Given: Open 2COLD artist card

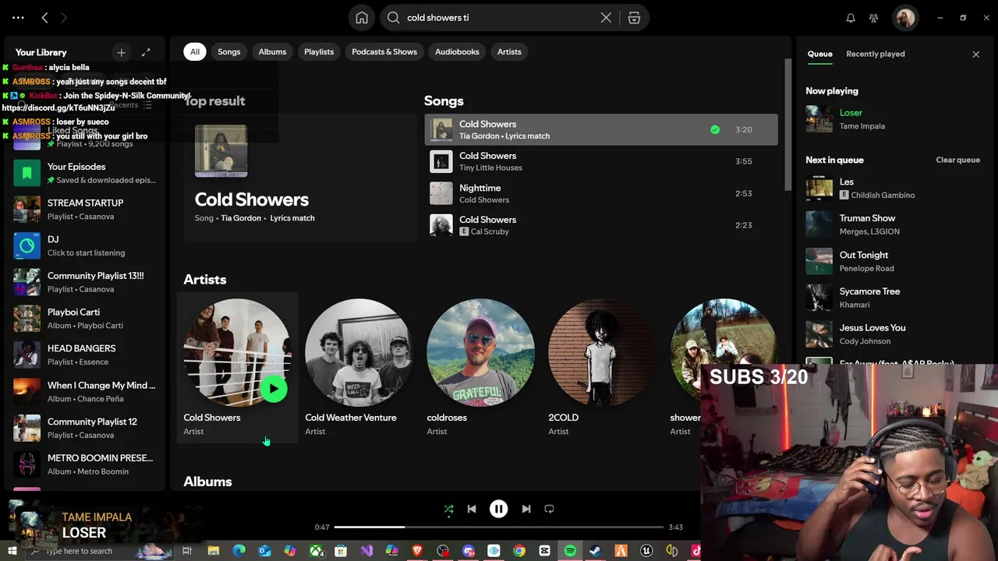Looking at the screenshot, I should (602, 368).
